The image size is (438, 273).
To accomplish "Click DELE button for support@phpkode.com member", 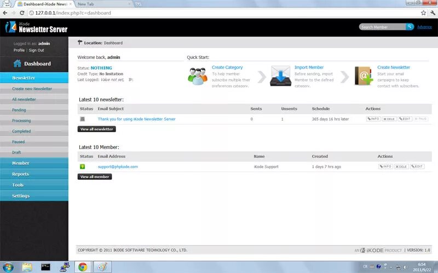I will [x=401, y=167].
